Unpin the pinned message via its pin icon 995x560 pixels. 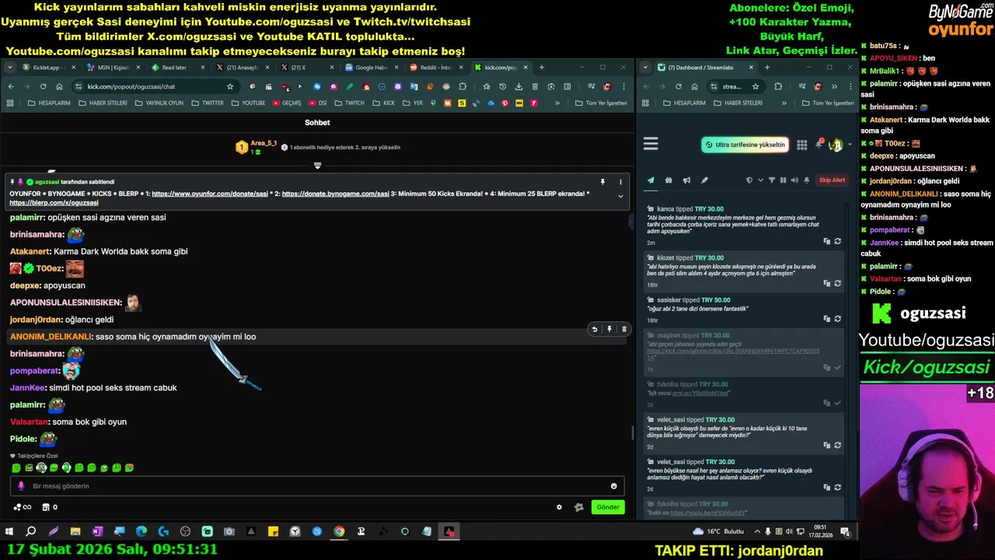[602, 182]
